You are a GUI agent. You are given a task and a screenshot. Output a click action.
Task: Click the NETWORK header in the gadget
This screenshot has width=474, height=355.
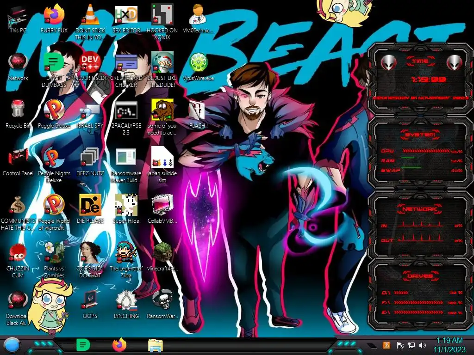tap(420, 208)
